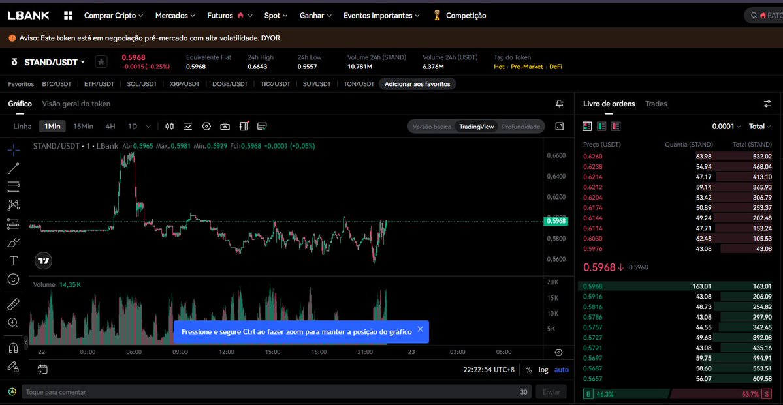The height and width of the screenshot is (405, 783).
Task: Open DOGE/USDT favorite pair
Action: coord(231,83)
